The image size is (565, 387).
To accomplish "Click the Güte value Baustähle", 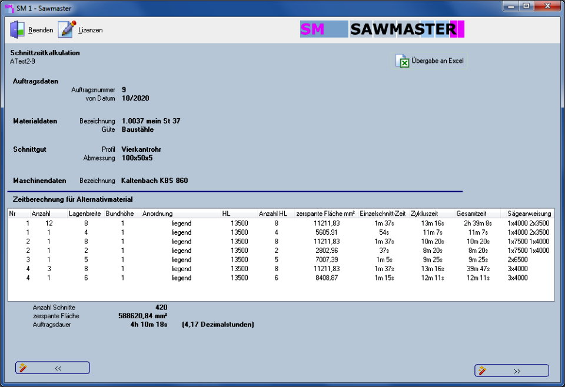I will click(x=138, y=129).
